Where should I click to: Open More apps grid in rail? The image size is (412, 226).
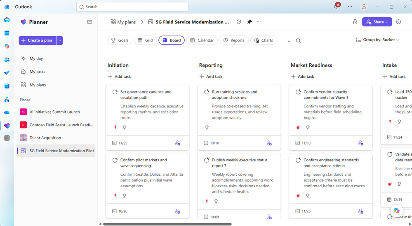click(7, 138)
